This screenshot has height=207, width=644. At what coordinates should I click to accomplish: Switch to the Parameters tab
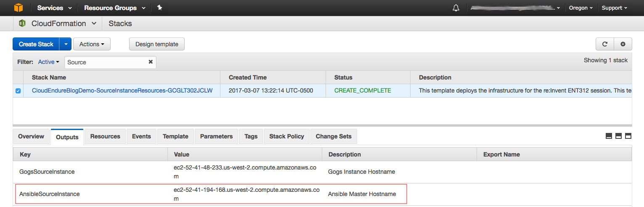216,136
